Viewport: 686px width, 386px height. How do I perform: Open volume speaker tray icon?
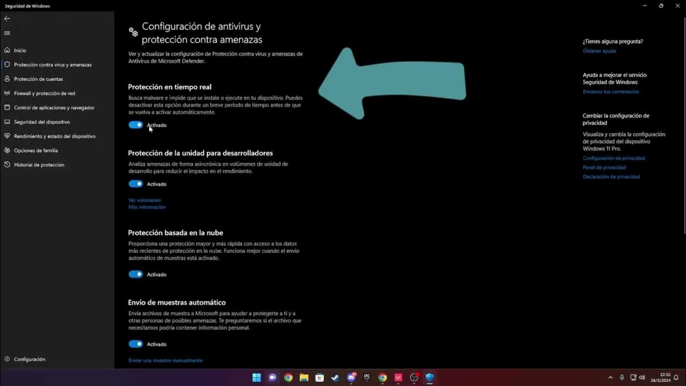pos(642,377)
